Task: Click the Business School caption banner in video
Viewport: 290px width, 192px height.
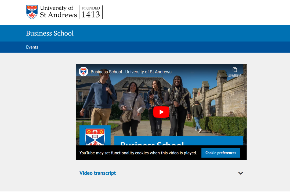Action: (179, 141)
